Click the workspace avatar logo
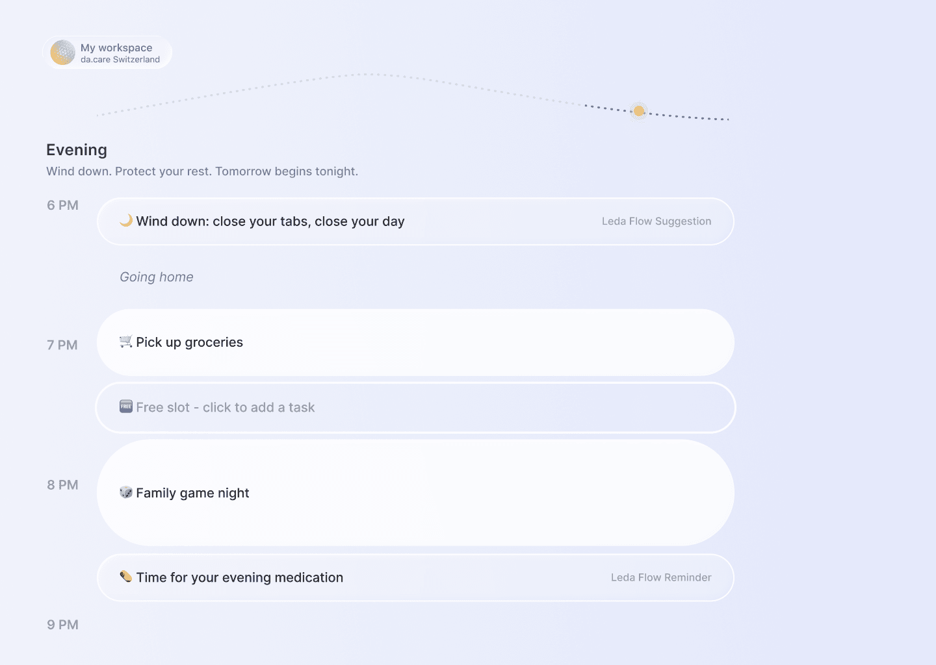This screenshot has width=936, height=665. 63,53
